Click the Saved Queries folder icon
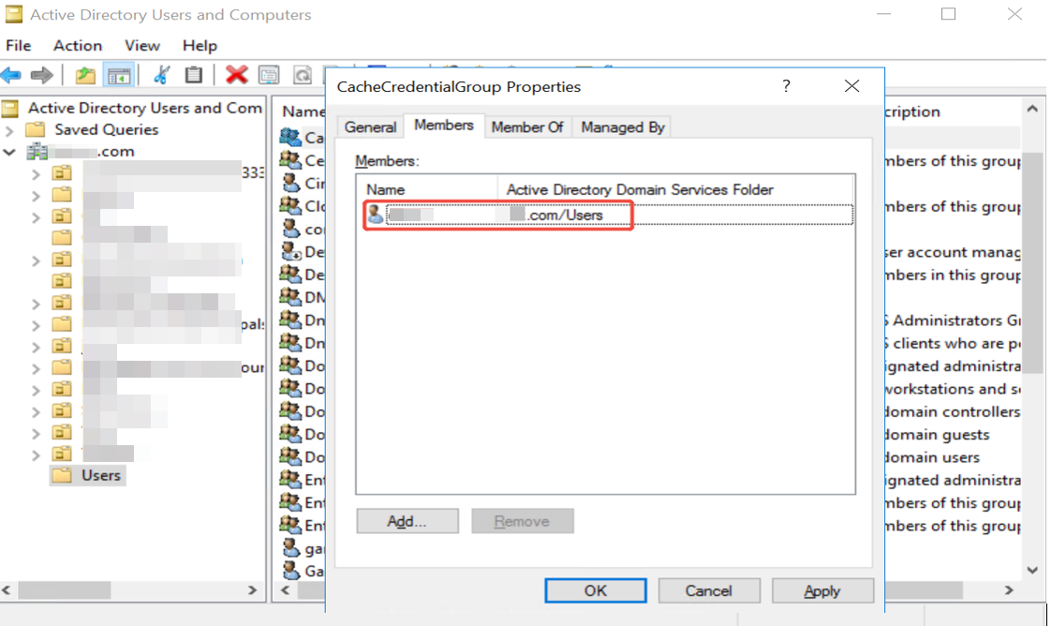This screenshot has height=626, width=1051. point(35,129)
